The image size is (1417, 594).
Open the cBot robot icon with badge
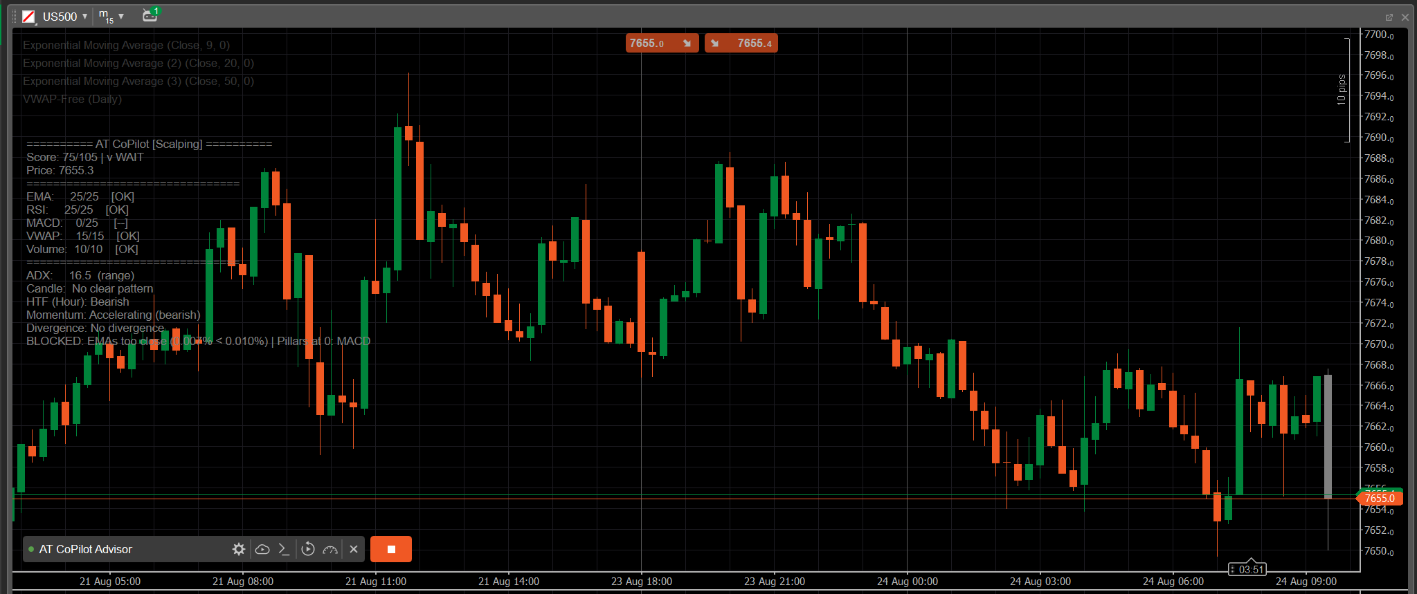pos(150,15)
